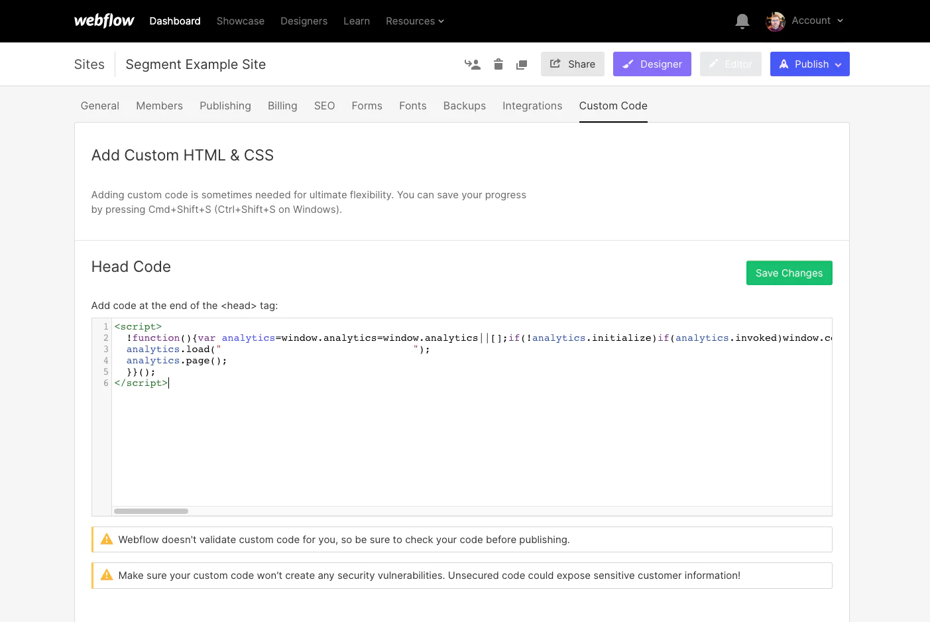Viewport: 930px width, 622px height.
Task: Open the notifications bell
Action: point(742,21)
